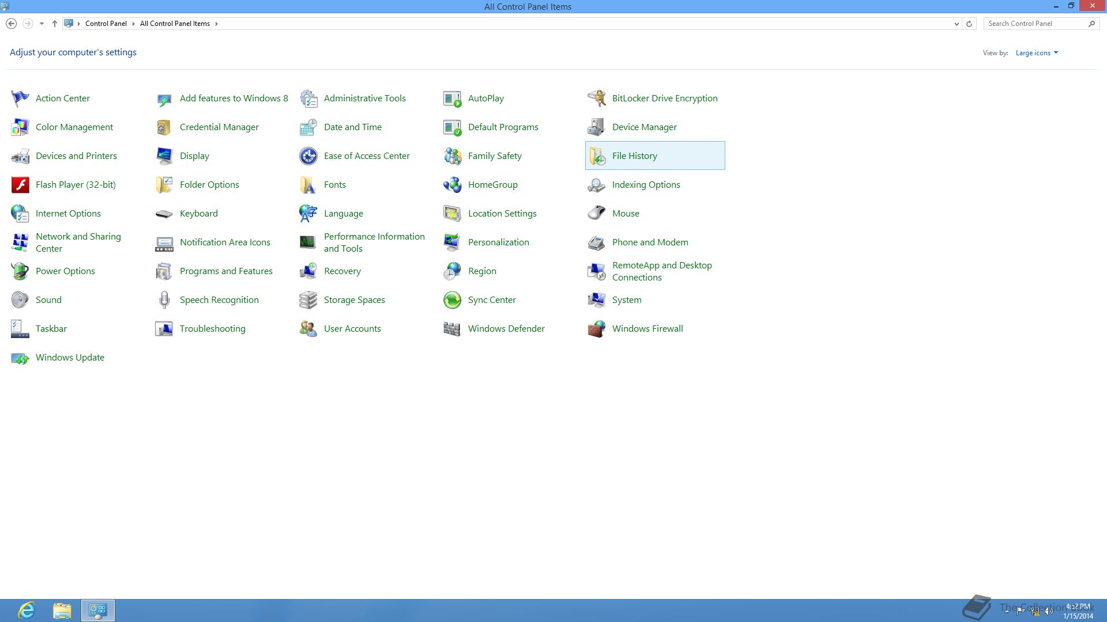Click the Device Manager icon

pos(597,127)
